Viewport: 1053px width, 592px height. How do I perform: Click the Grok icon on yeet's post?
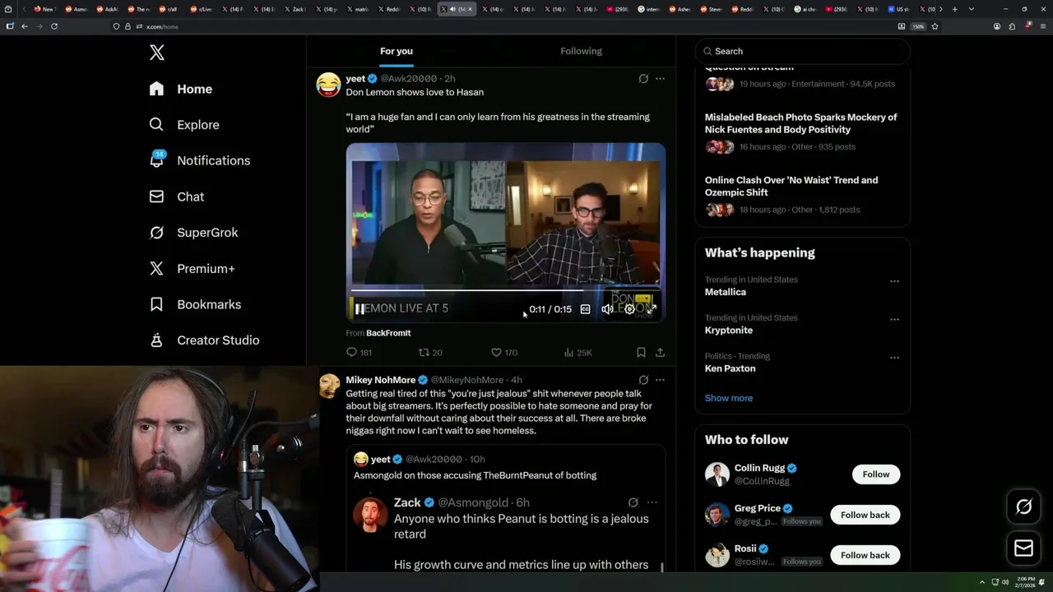click(643, 79)
